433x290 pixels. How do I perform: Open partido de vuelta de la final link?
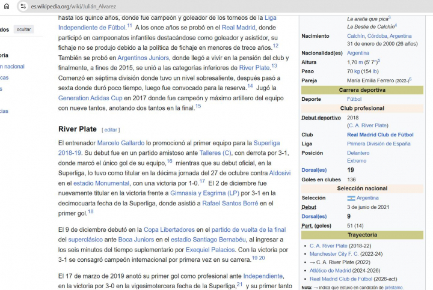pos(248,229)
